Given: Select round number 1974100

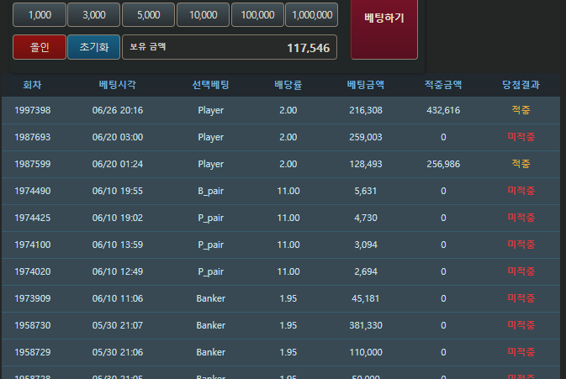Looking at the screenshot, I should pyautogui.click(x=33, y=245).
